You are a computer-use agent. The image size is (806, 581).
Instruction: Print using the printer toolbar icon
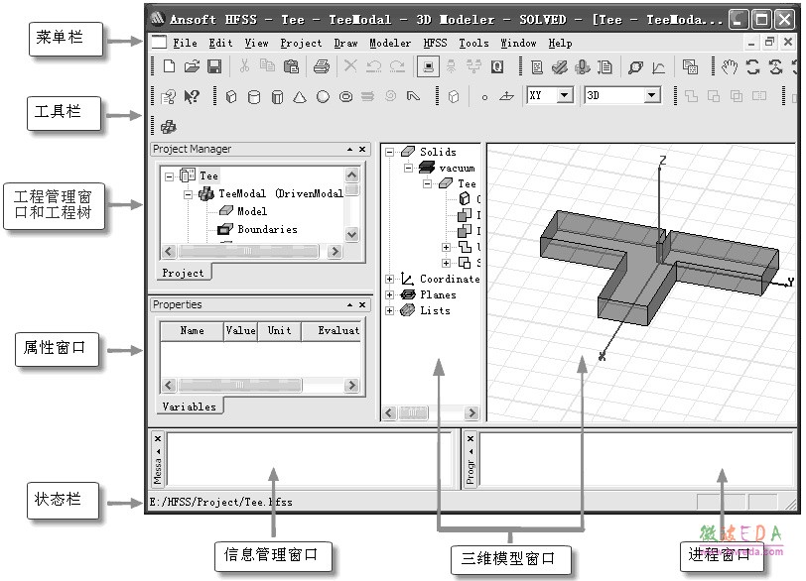[322, 66]
